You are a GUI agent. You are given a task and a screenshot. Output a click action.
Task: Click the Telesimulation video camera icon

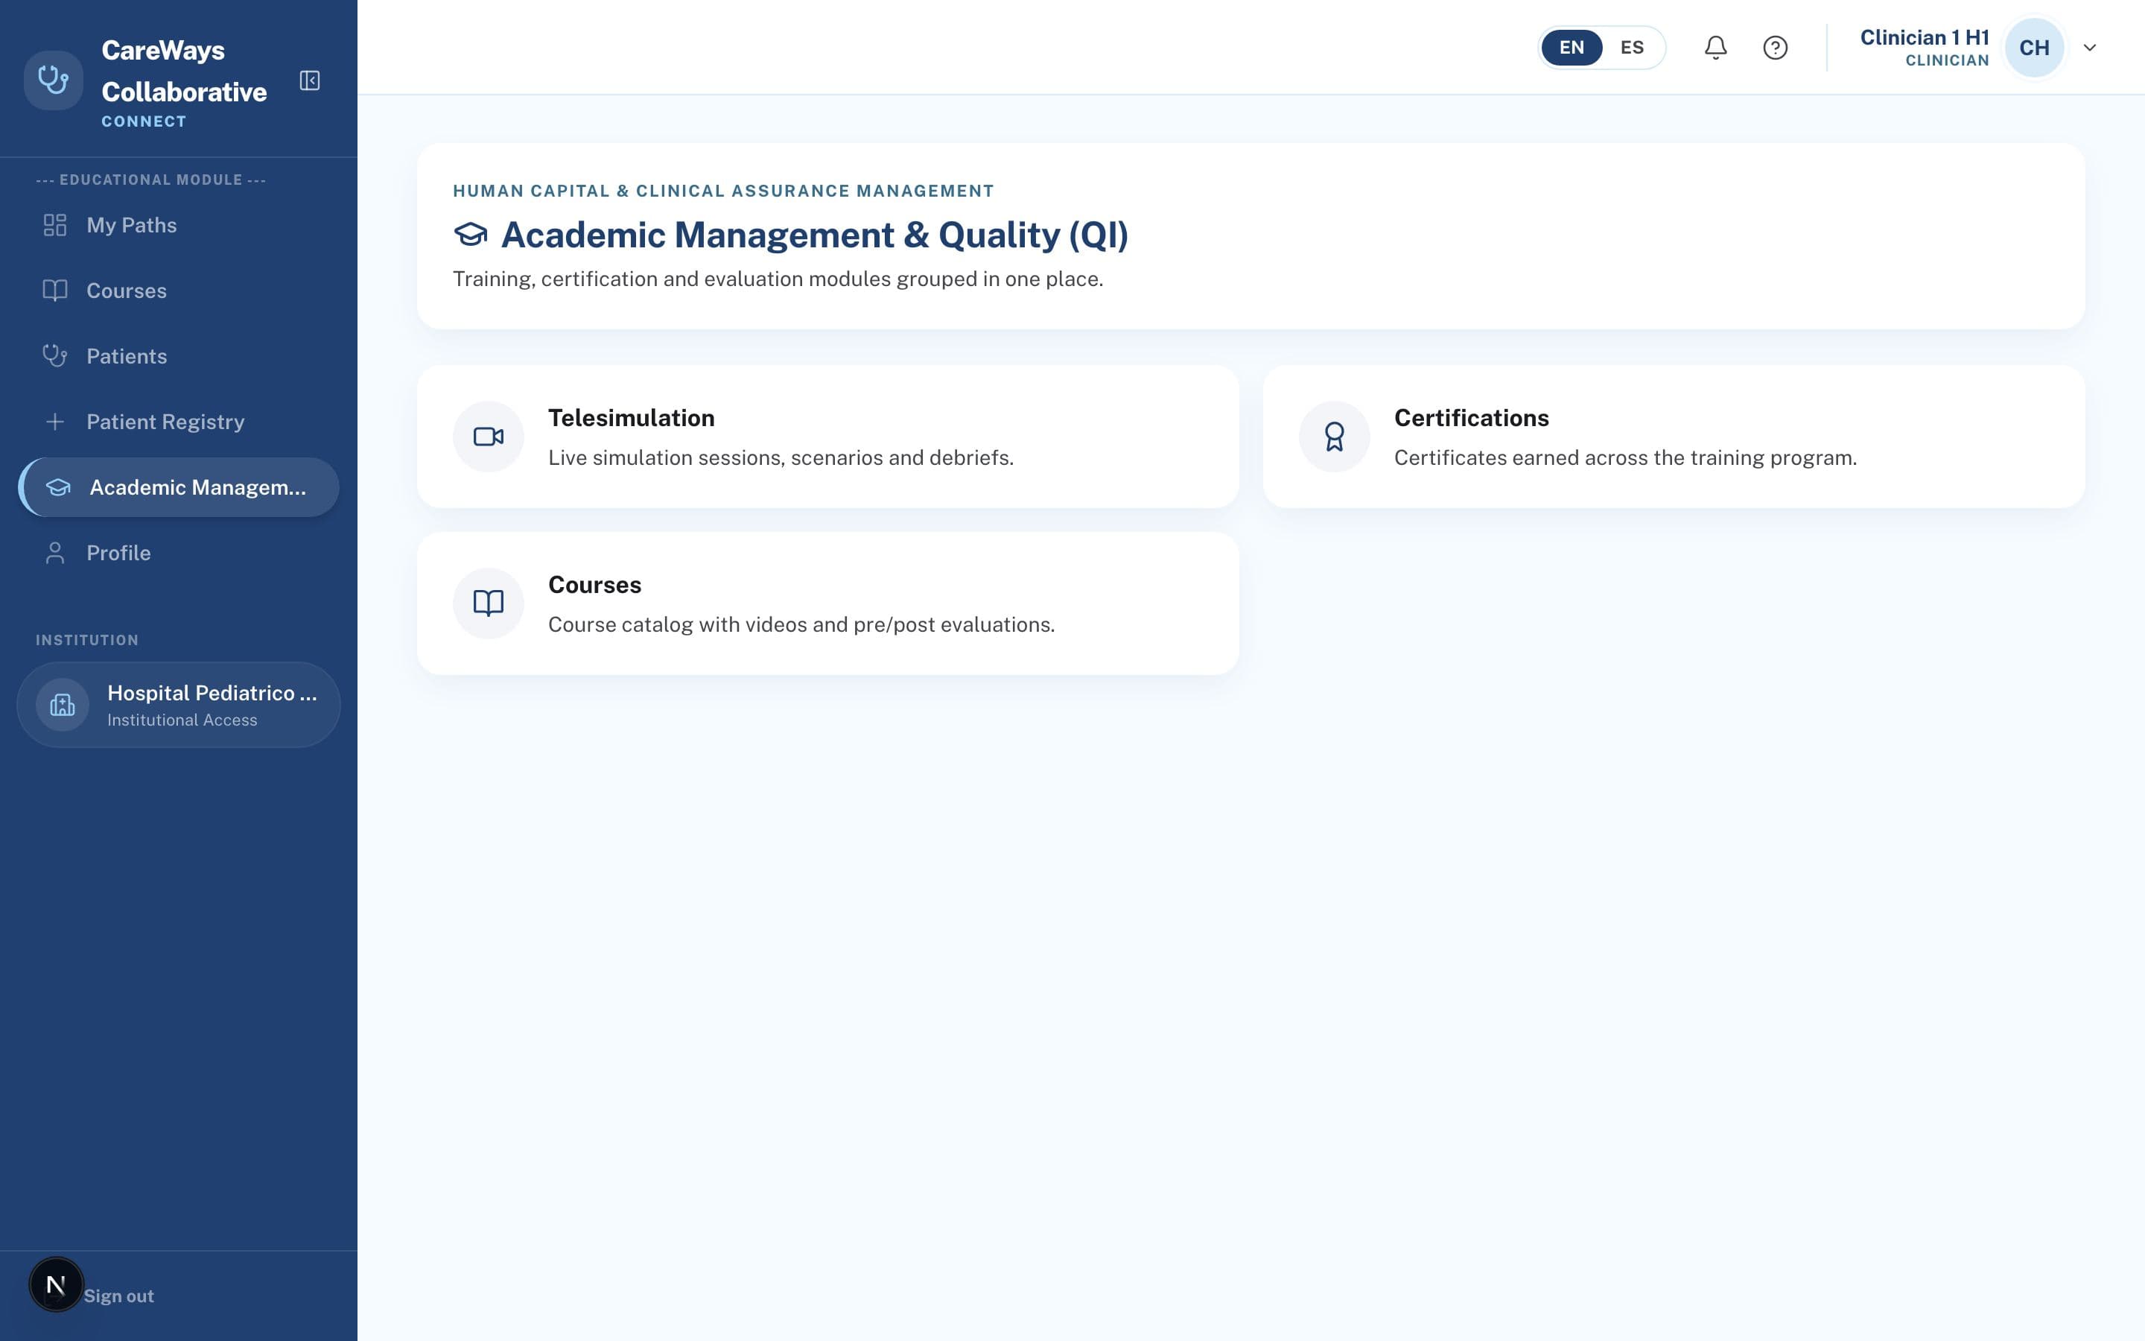(x=489, y=437)
